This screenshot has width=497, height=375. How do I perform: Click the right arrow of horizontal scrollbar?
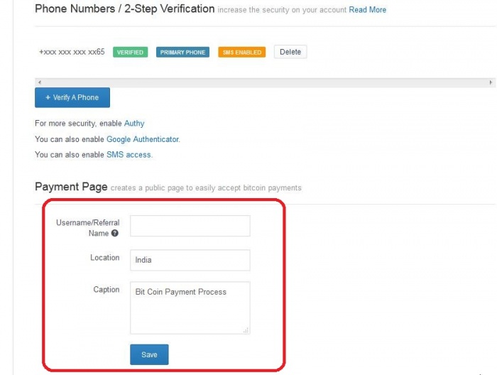coord(491,83)
